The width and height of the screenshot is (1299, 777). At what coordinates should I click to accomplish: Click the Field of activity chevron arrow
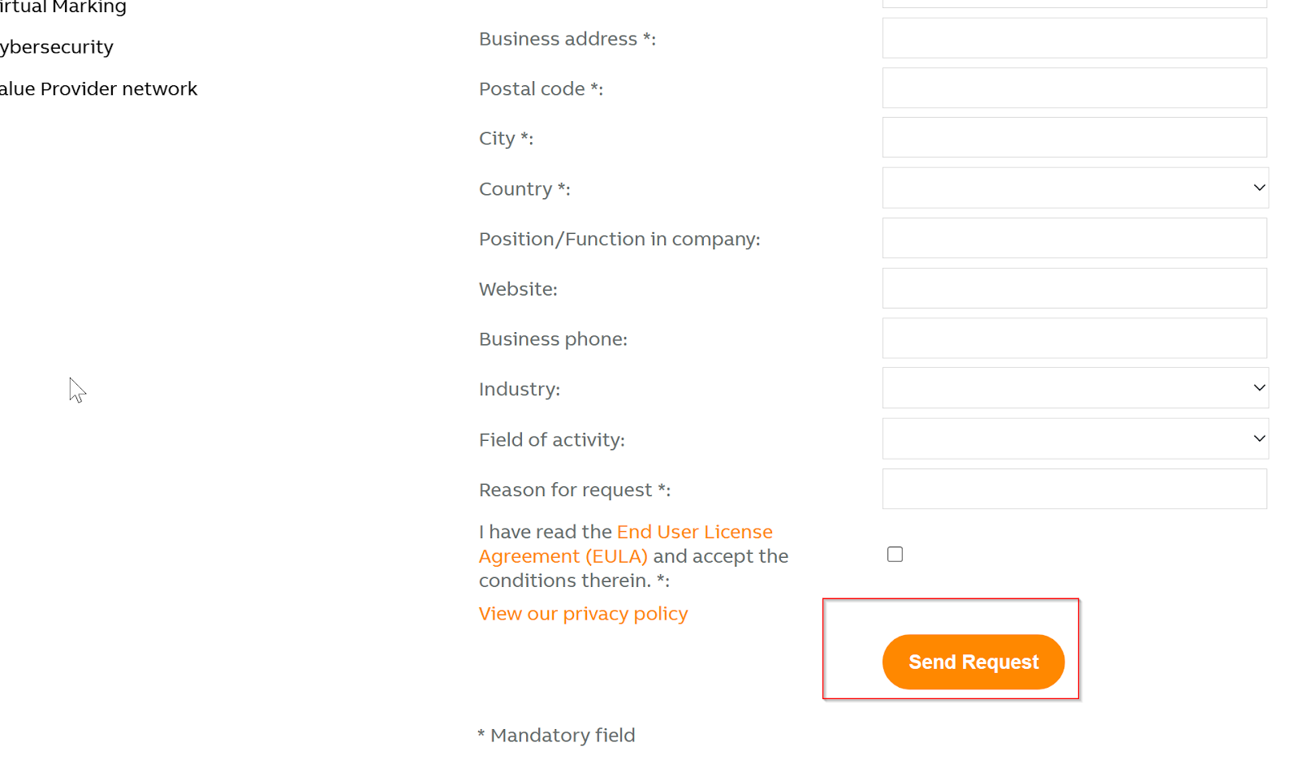coord(1259,438)
